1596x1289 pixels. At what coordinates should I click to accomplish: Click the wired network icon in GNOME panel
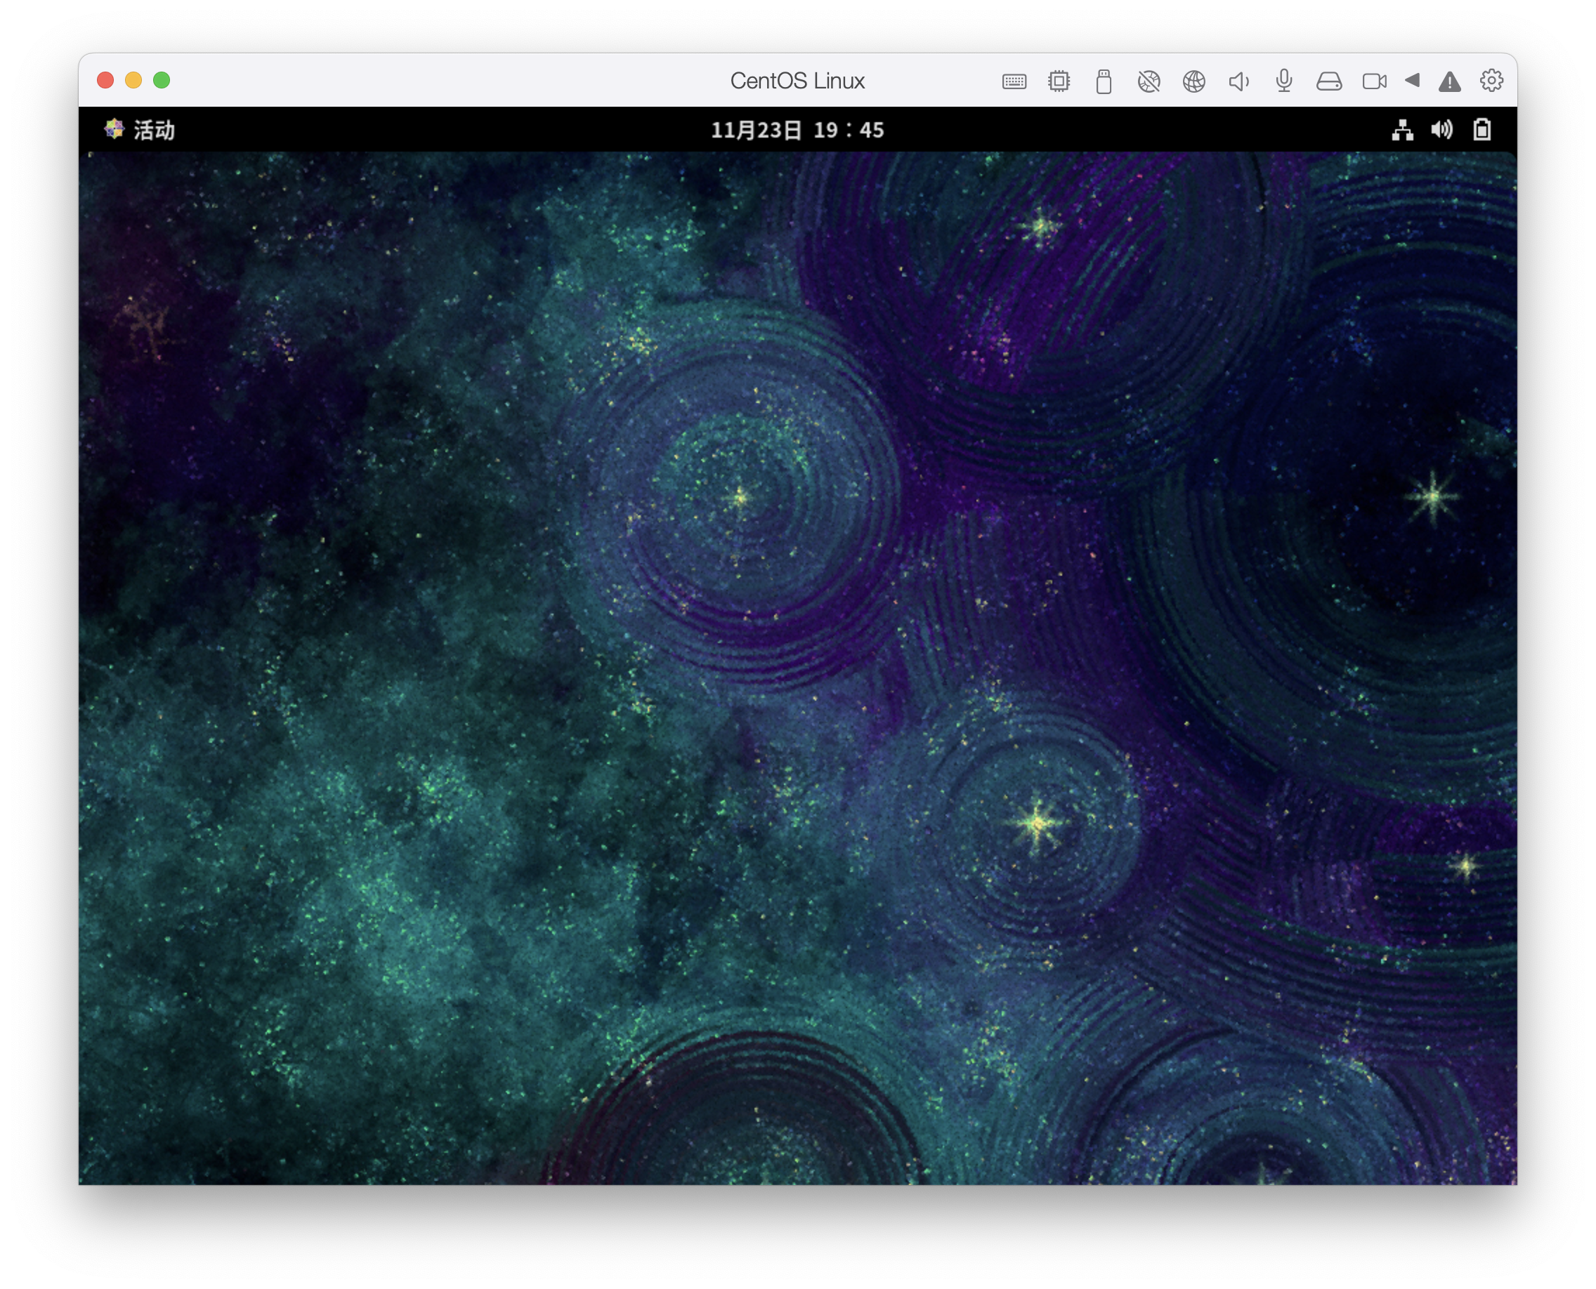tap(1402, 130)
